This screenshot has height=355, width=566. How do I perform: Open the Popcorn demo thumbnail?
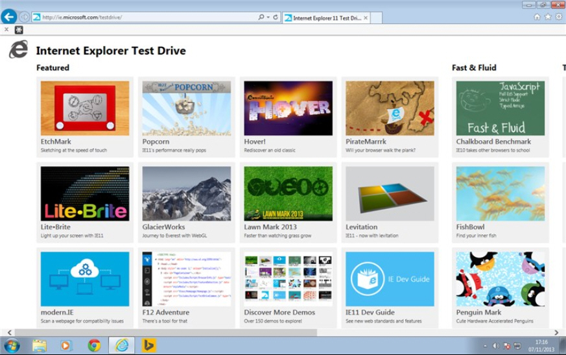[x=187, y=108]
